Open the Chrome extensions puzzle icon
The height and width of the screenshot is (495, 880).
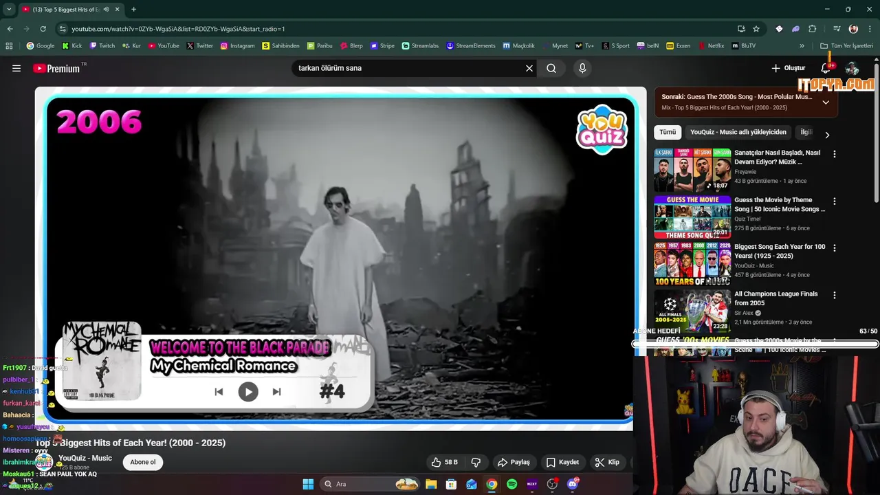pyautogui.click(x=813, y=29)
